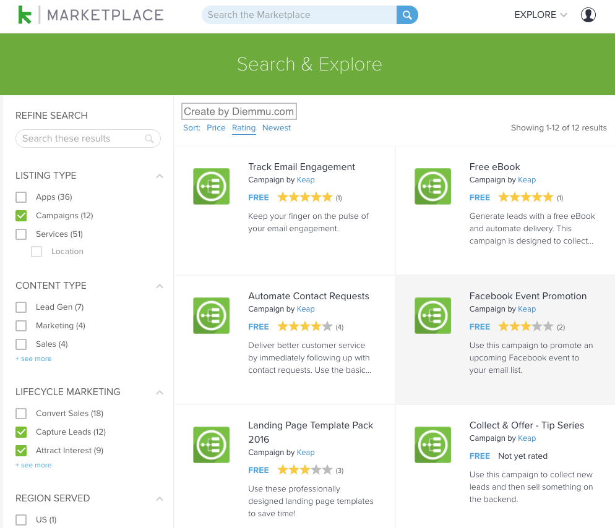615x528 pixels.
Task: Check the Lead Gen (7) checkbox
Action: (x=21, y=307)
